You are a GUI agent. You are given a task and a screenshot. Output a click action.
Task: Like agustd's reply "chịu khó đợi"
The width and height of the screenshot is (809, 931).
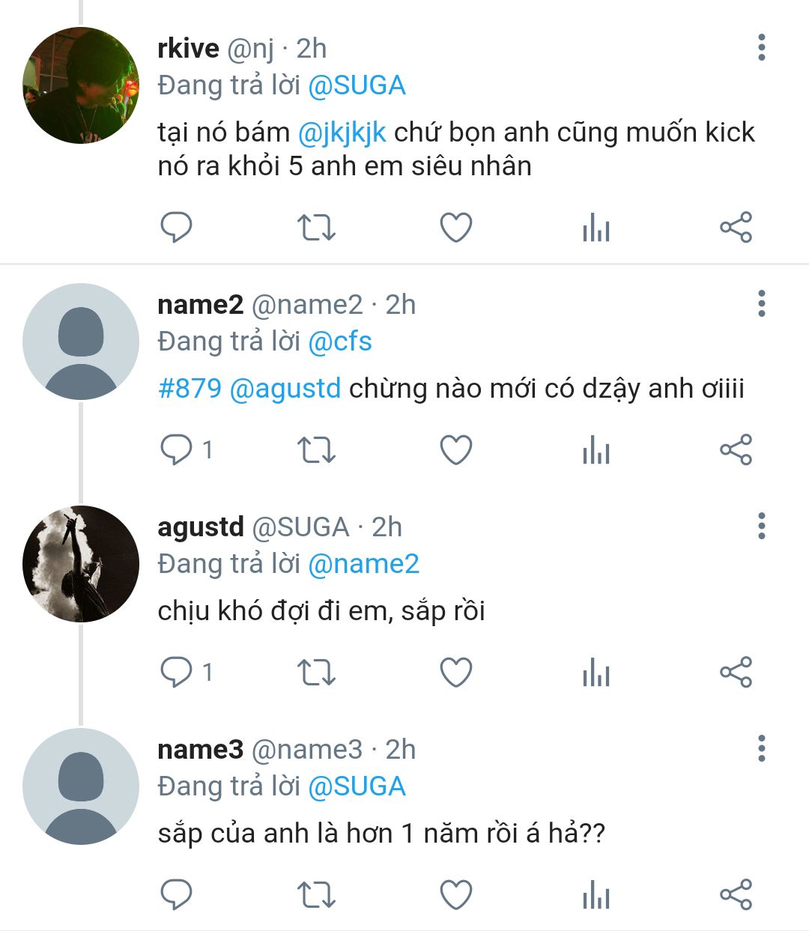[x=455, y=673]
